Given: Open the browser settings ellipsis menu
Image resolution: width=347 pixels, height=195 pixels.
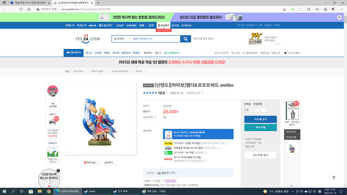Looking at the screenshot, I should pyautogui.click(x=342, y=9).
